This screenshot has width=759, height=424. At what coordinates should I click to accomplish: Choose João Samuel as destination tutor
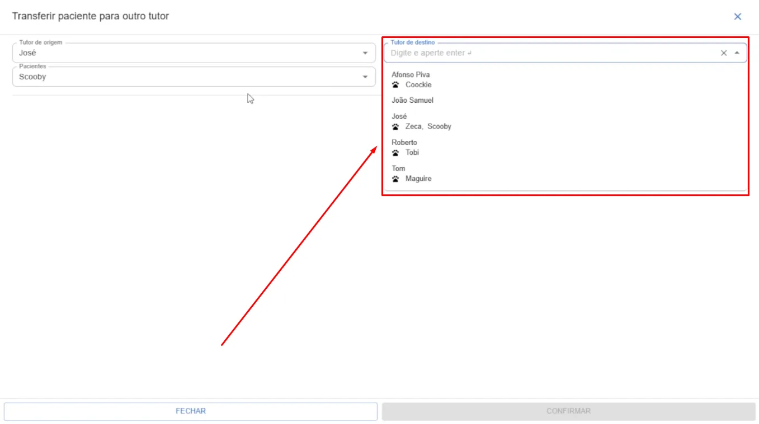(x=565, y=101)
